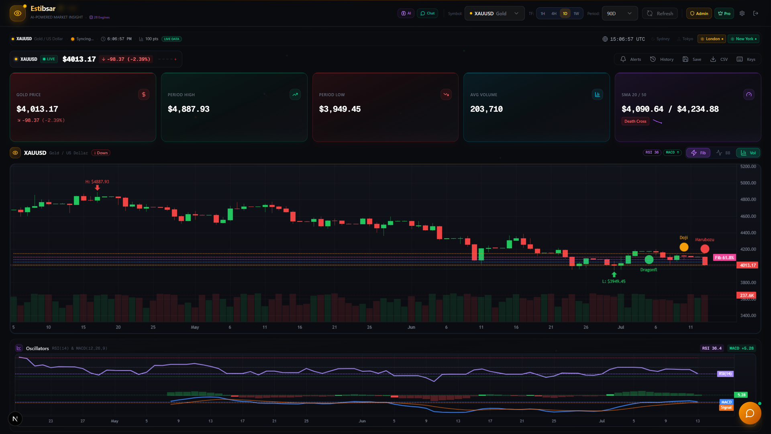Click the Pro subscription badge
The width and height of the screenshot is (771, 434).
pyautogui.click(x=724, y=13)
